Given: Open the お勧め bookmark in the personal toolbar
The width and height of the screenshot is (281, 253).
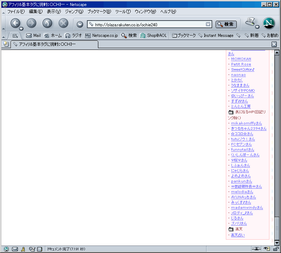Looking at the screenshot, I should (x=270, y=35).
